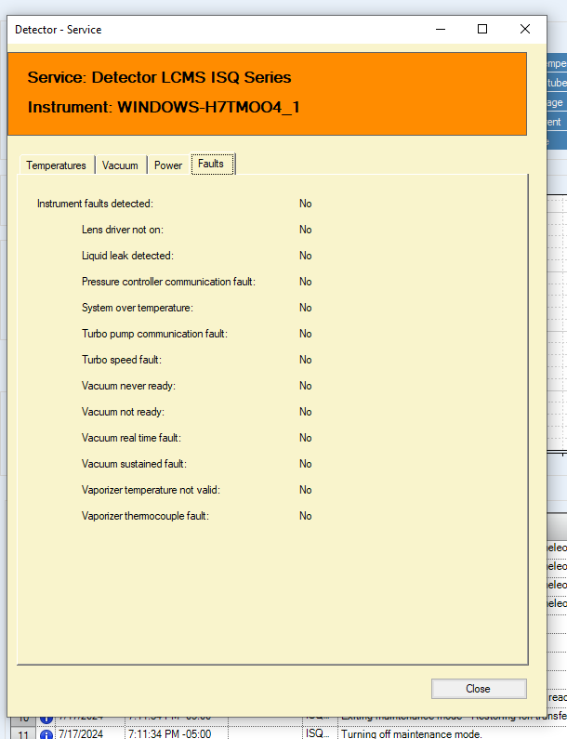Viewport: 567px width, 739px height.
Task: Close the dialog with the title bar X
Action: coord(525,29)
